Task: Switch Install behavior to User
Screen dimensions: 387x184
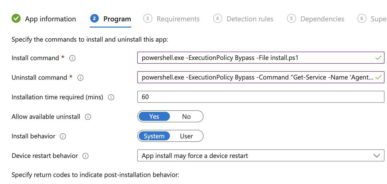Action: 186,136
